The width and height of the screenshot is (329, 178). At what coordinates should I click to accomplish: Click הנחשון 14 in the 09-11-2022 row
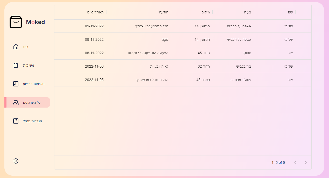[202, 26]
